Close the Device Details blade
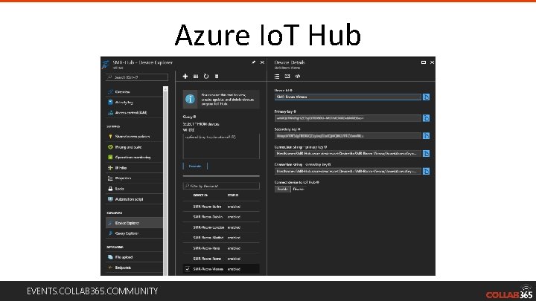The image size is (536, 301). point(432,62)
